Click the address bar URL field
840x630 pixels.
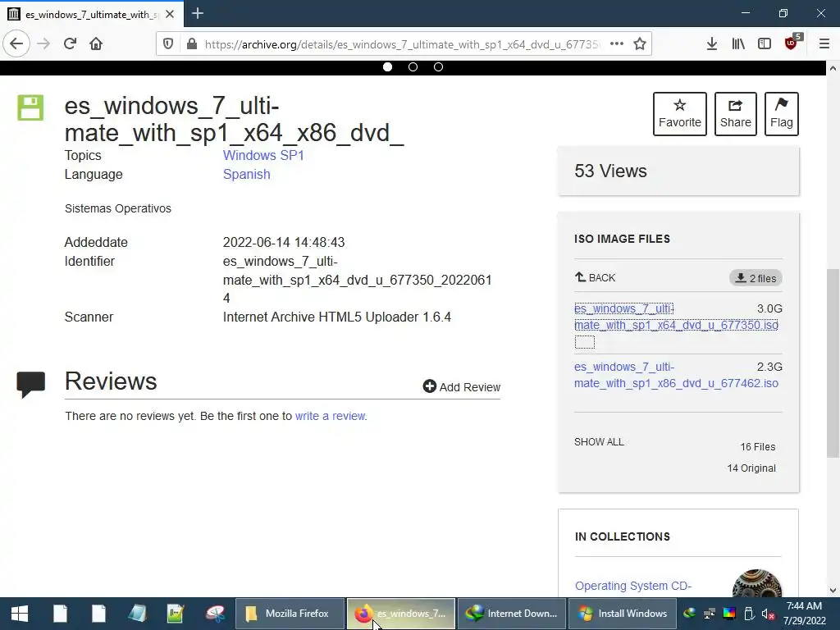click(x=402, y=44)
